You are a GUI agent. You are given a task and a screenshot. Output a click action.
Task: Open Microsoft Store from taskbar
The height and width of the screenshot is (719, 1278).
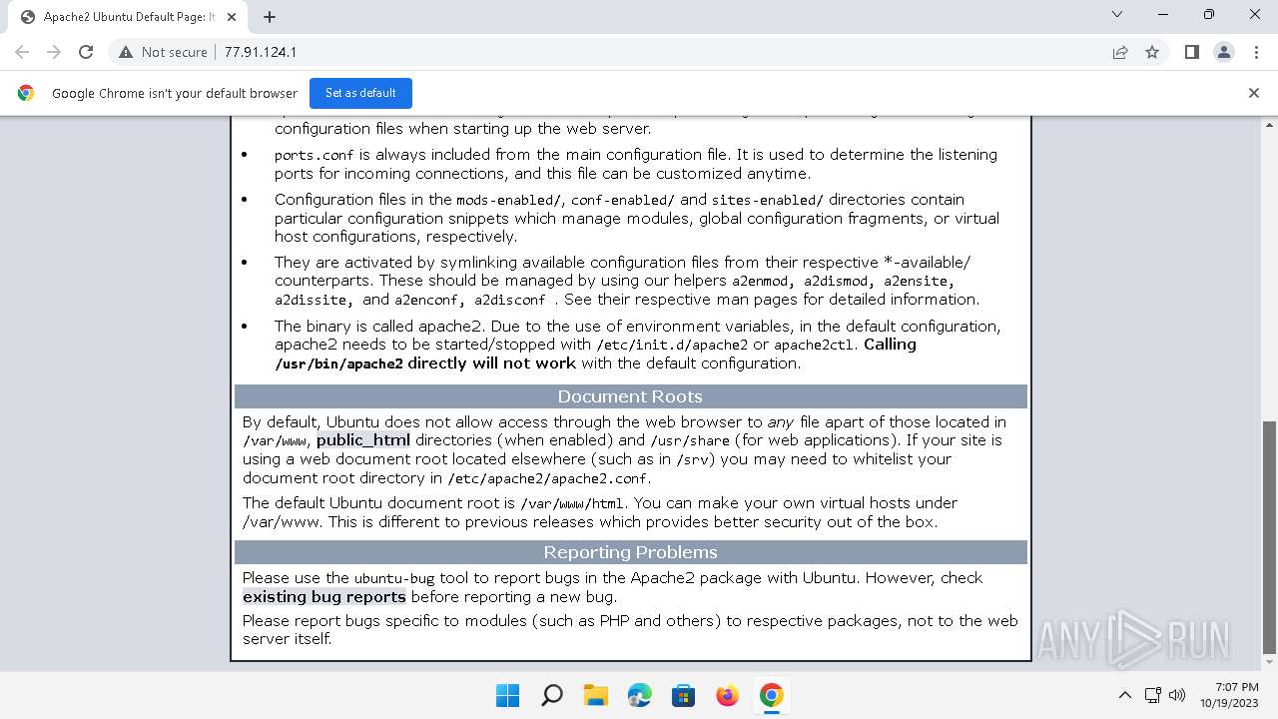[683, 695]
